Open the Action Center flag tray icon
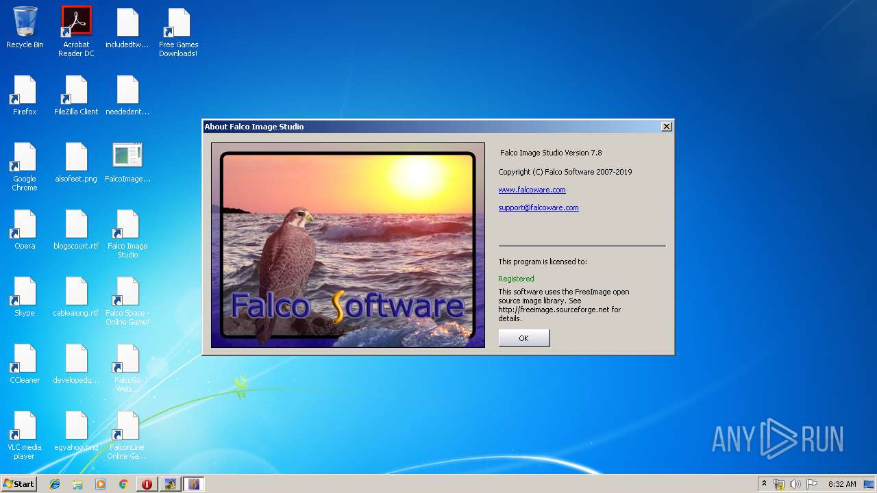 (x=812, y=484)
